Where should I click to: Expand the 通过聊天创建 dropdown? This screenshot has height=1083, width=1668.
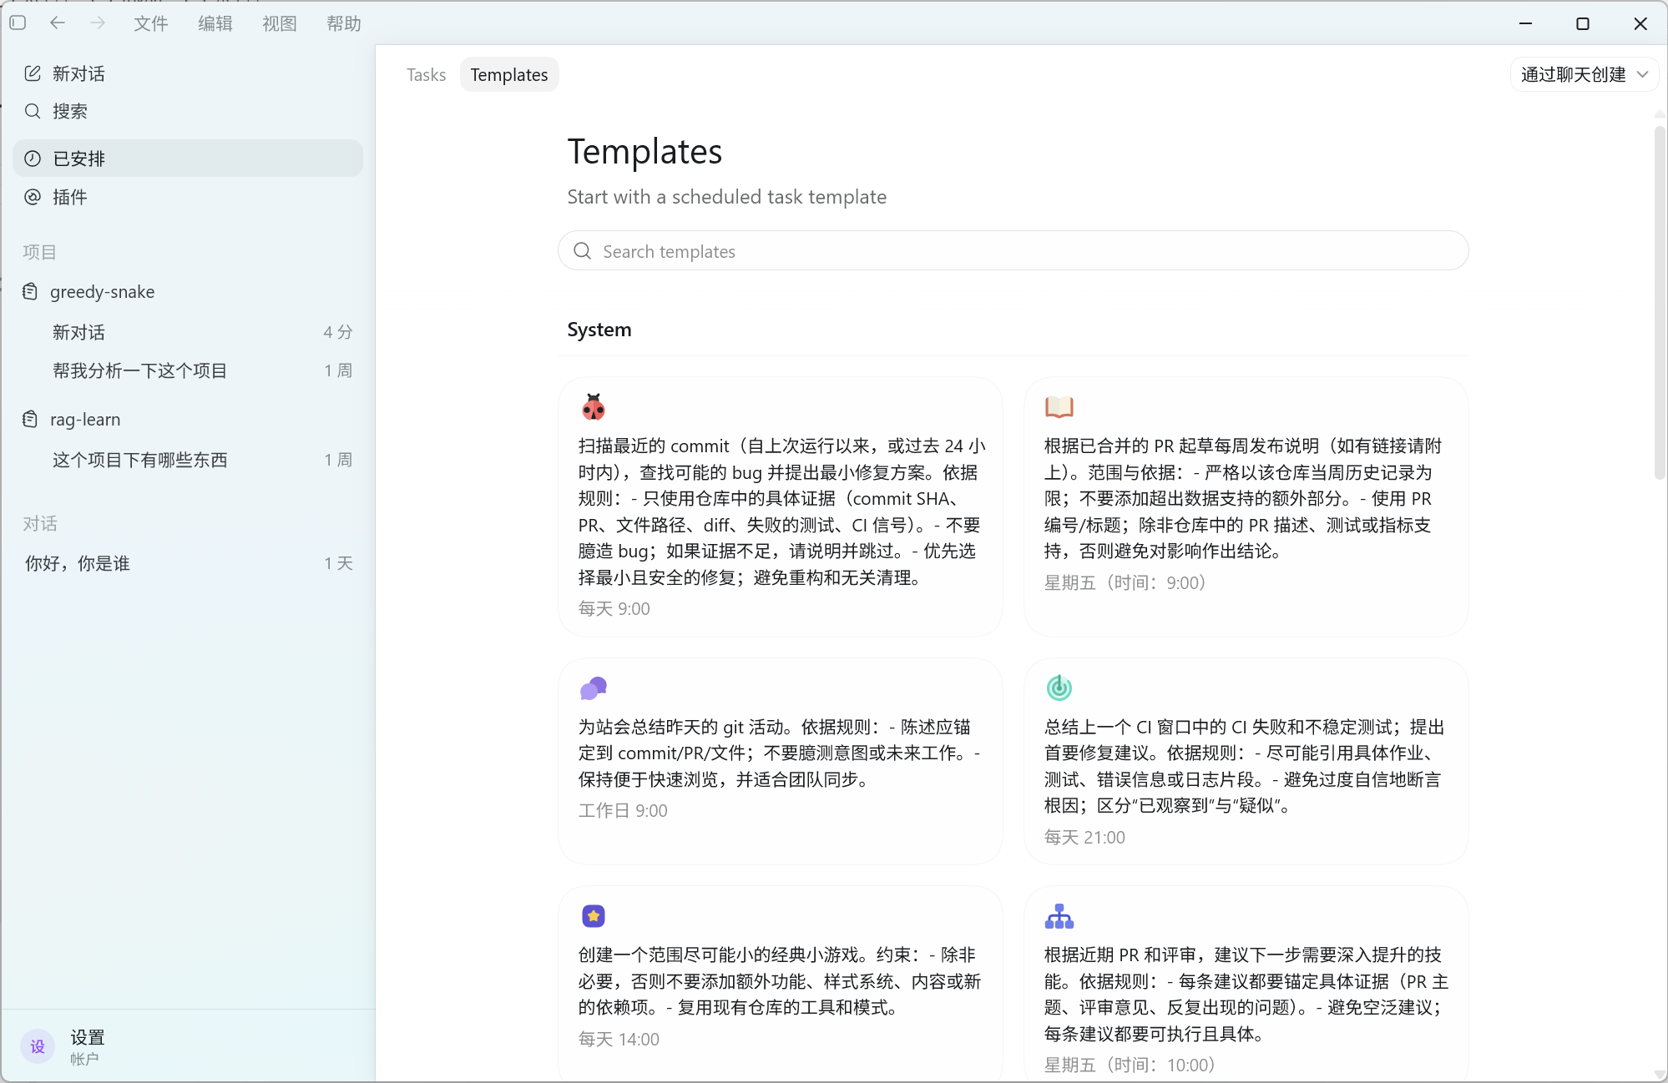click(1584, 74)
